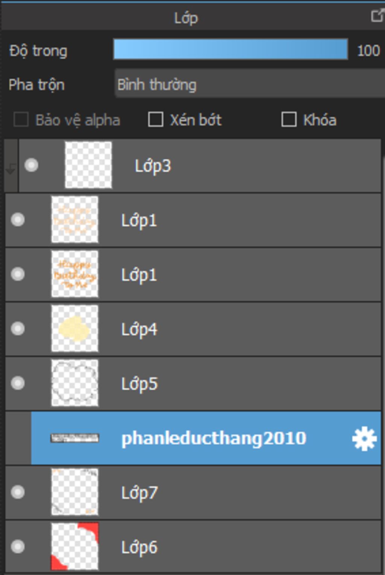The image size is (385, 575).
Task: Select the Lớp4 layer thumbnail
Action: click(74, 328)
